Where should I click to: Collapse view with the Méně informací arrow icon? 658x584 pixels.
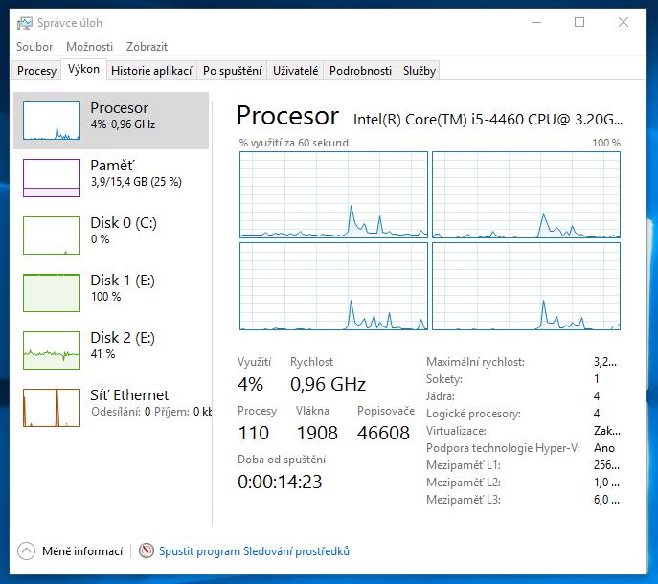point(26,550)
